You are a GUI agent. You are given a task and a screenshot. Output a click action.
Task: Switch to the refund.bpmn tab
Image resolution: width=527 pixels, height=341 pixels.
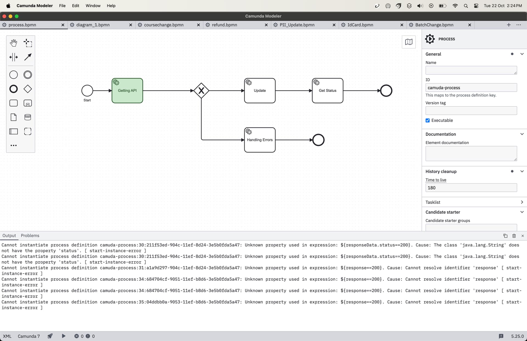pos(224,25)
